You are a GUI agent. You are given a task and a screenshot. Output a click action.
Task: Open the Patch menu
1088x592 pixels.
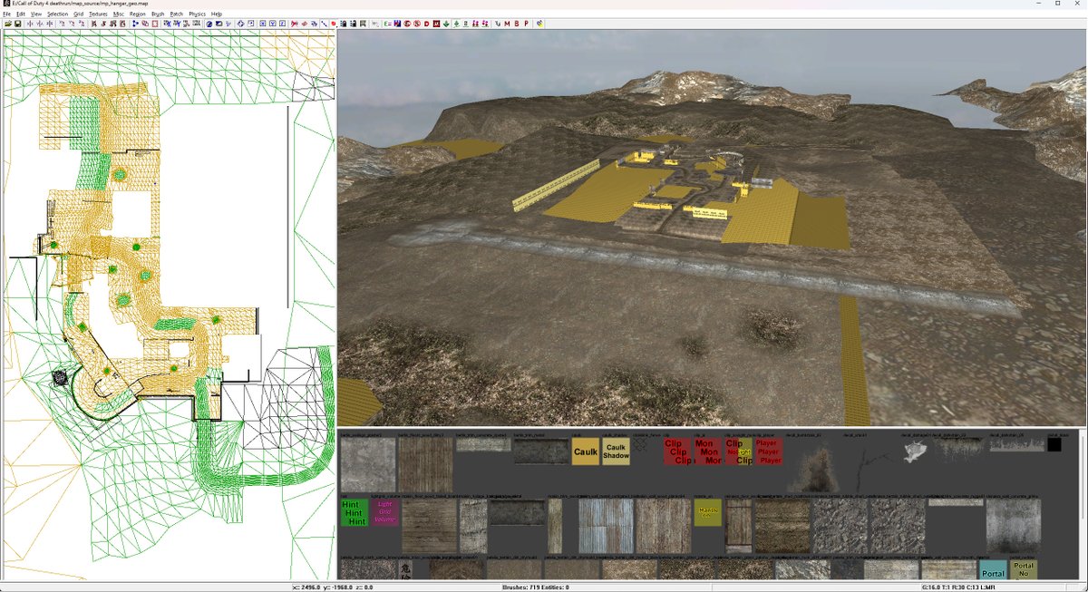[177, 15]
